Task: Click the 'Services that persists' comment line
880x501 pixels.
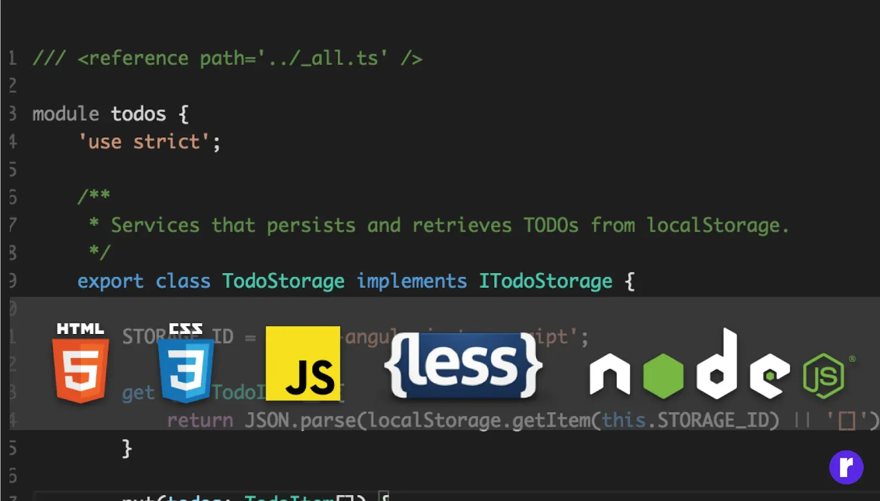Action: click(x=439, y=225)
